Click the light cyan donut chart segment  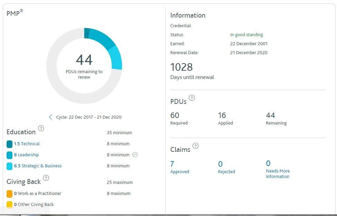coord(116,58)
